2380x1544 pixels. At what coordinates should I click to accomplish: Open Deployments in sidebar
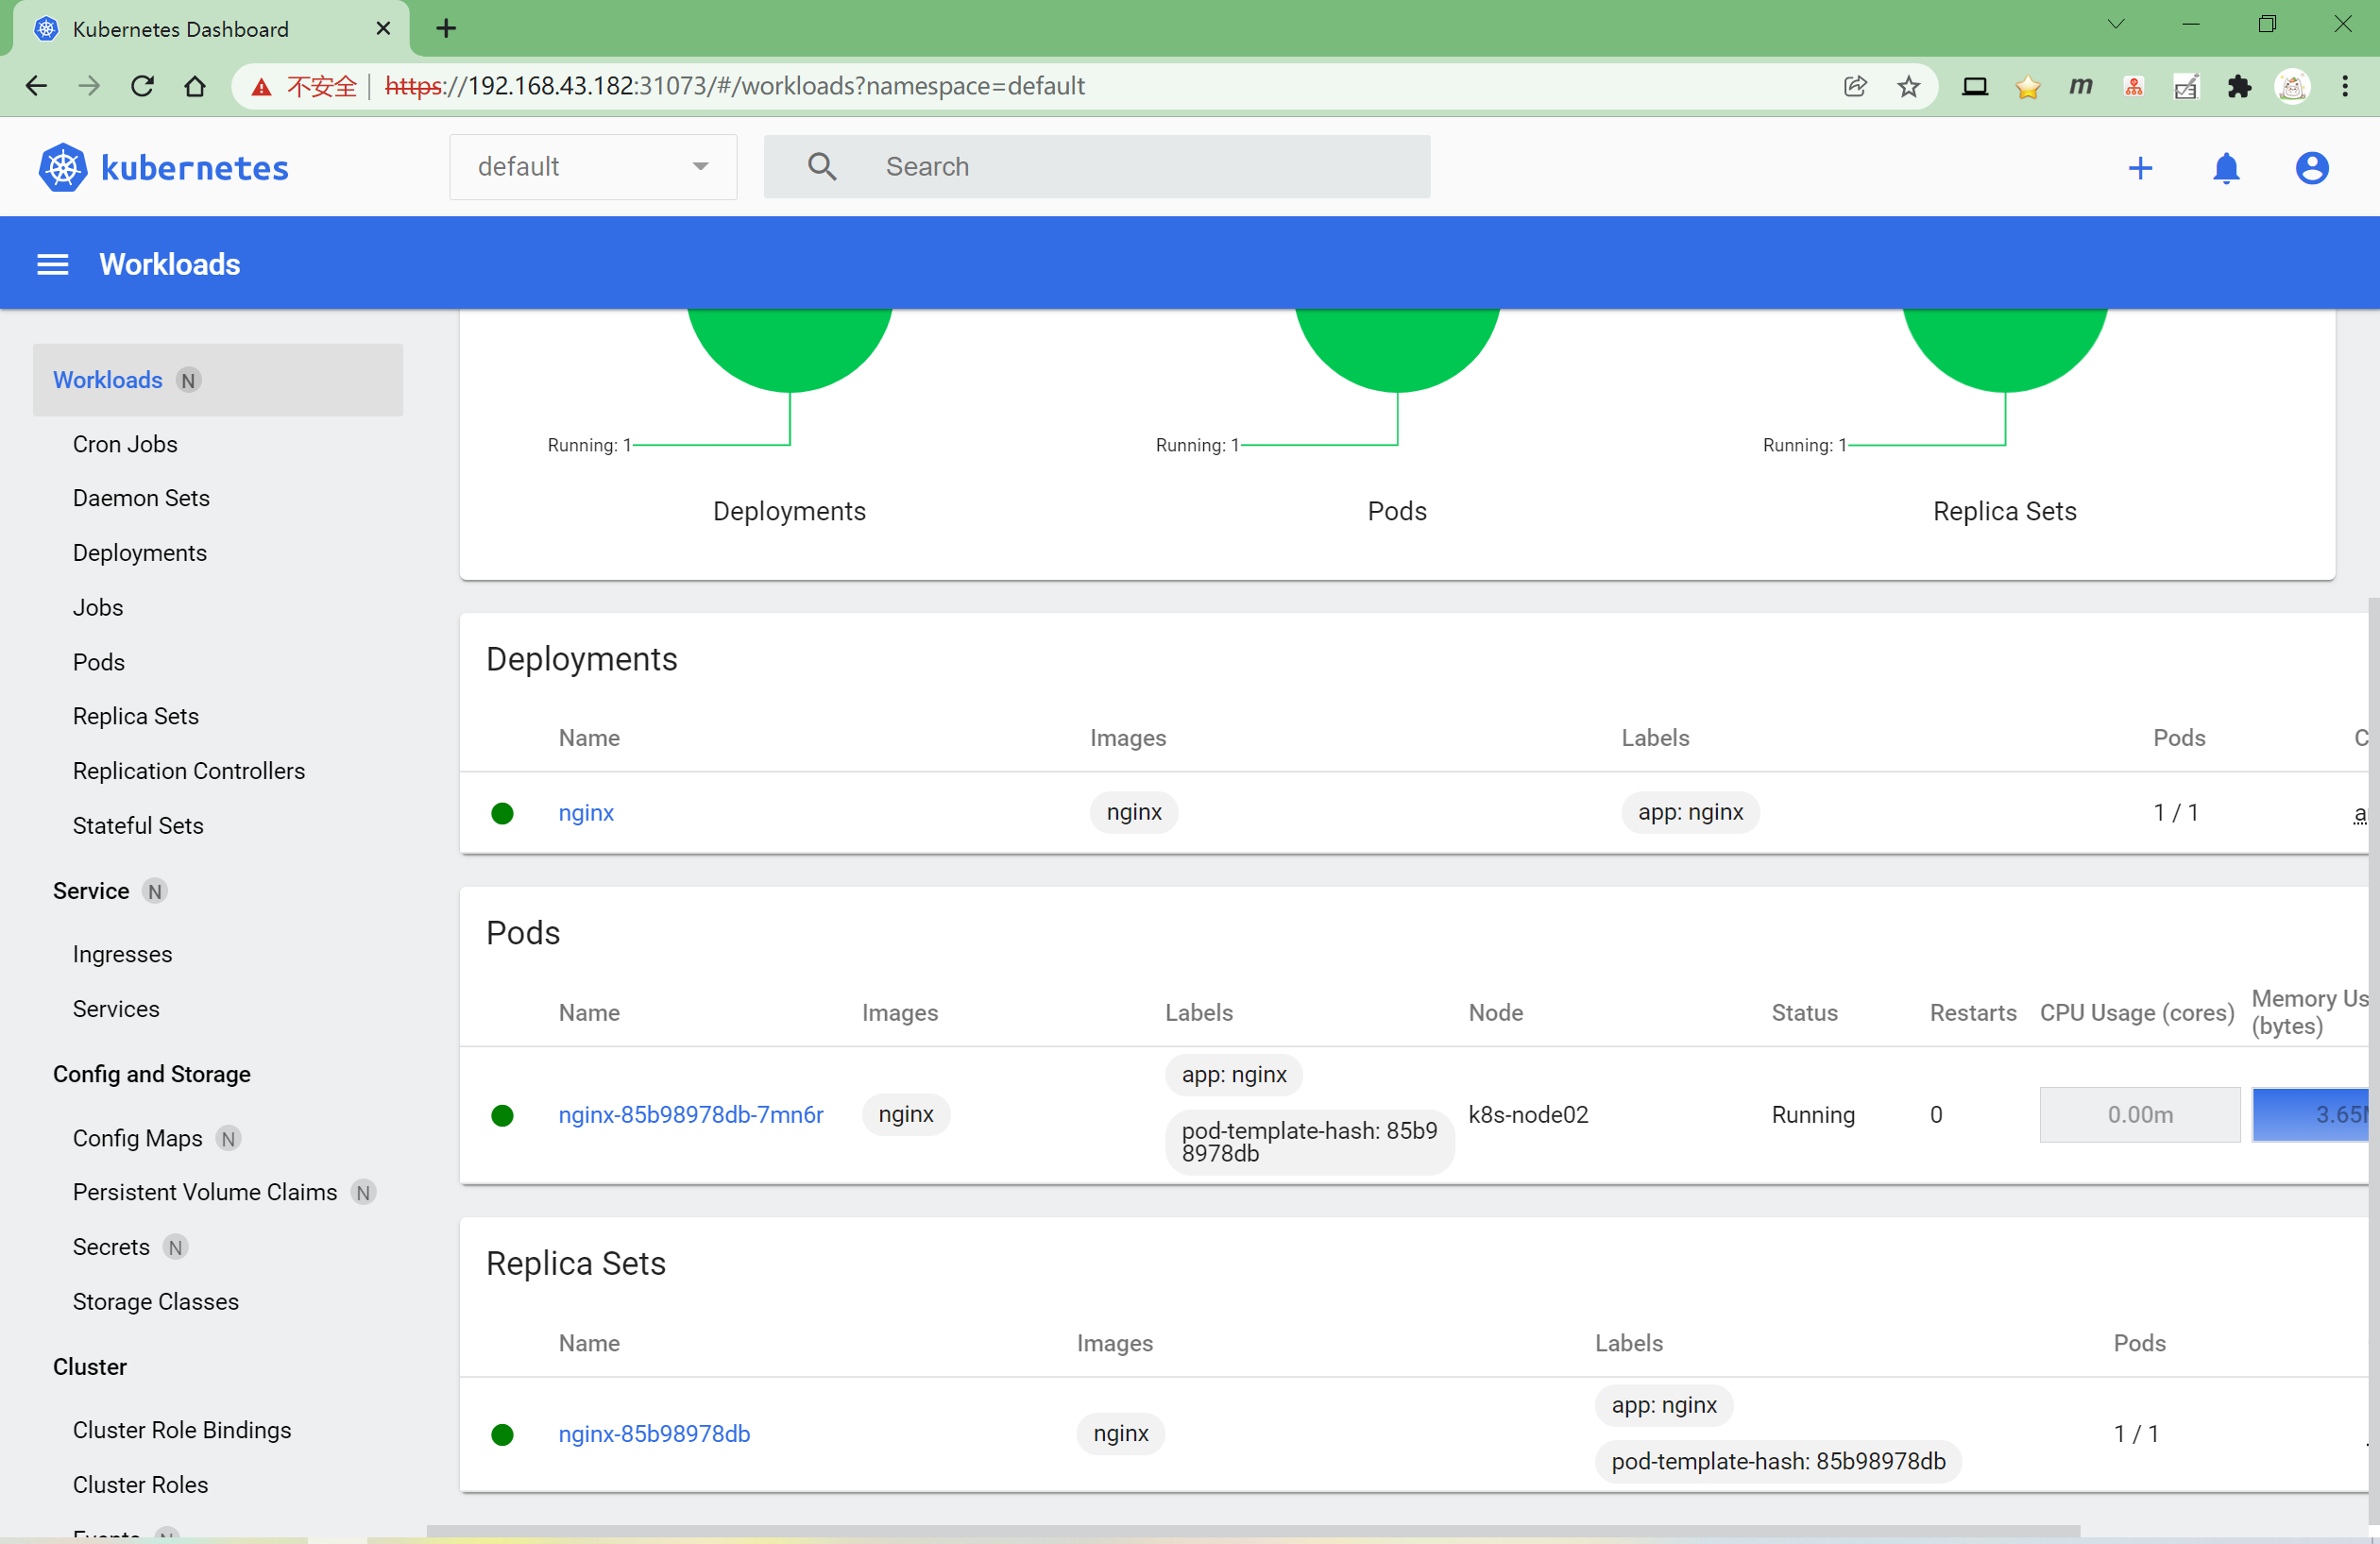(x=140, y=553)
